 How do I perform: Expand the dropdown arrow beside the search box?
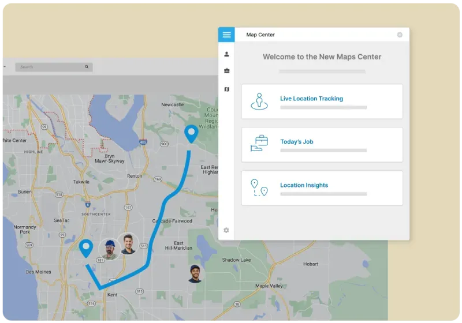pos(5,67)
